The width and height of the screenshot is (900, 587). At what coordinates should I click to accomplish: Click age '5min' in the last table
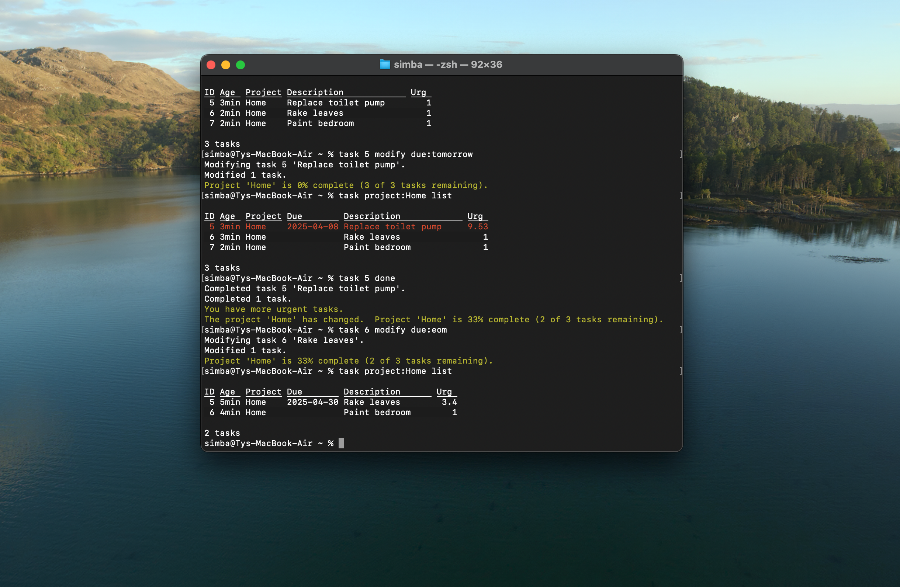click(230, 402)
